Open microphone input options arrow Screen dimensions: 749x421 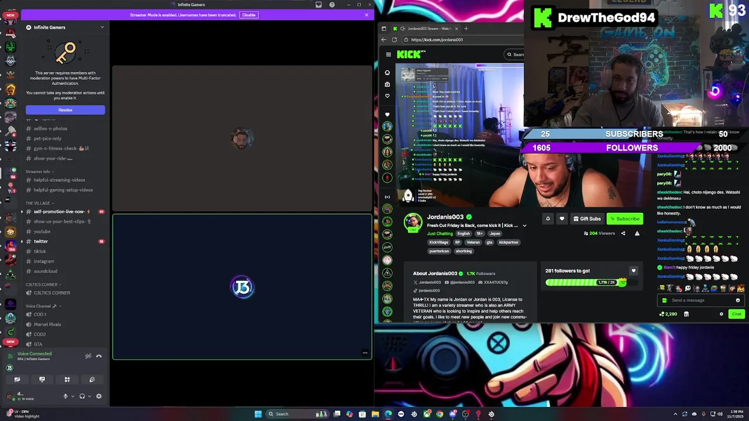(x=73, y=396)
